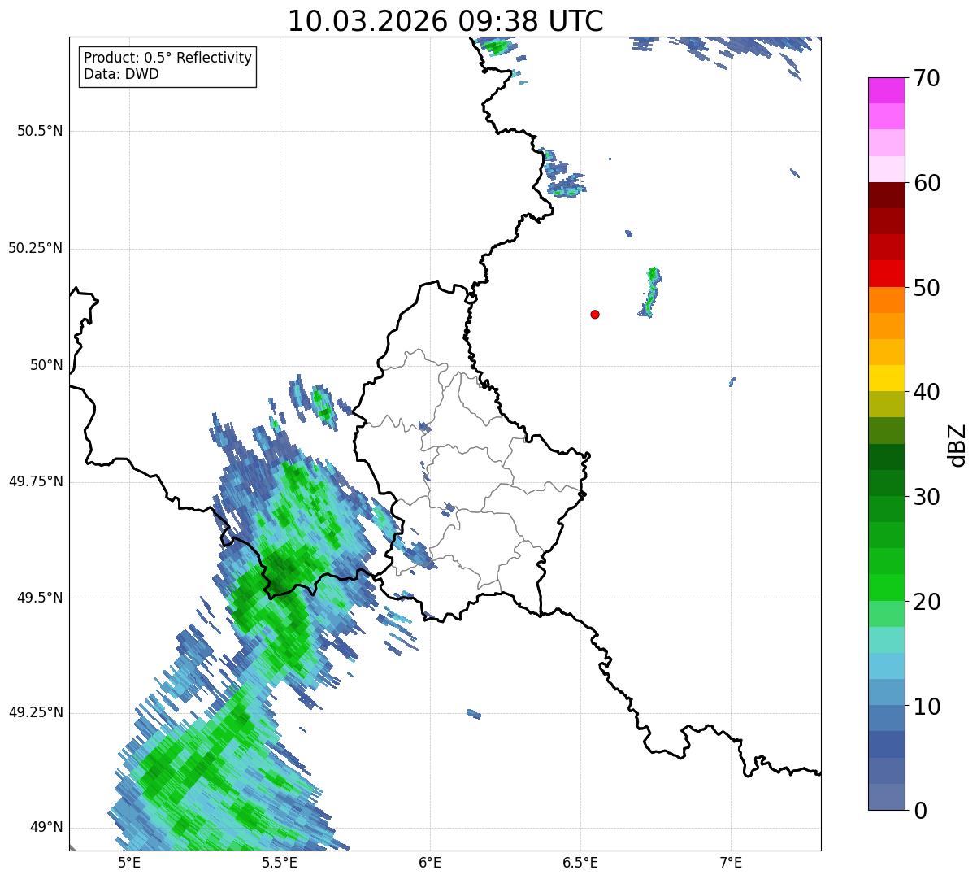Click the 50.25°N latitude label
Image resolution: width=977 pixels, height=879 pixels.
coord(36,248)
